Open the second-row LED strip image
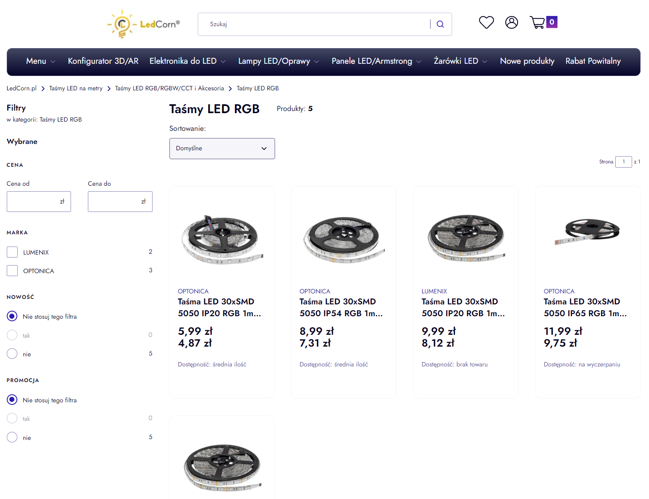Viewport: 649px width, 499px height. tap(222, 468)
